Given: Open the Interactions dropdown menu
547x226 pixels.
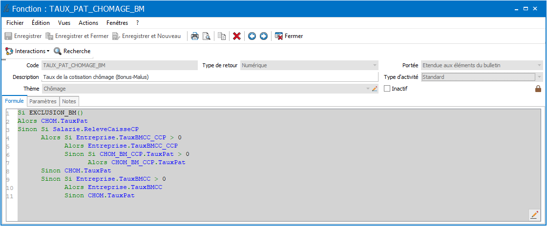Looking at the screenshot, I should (x=27, y=51).
